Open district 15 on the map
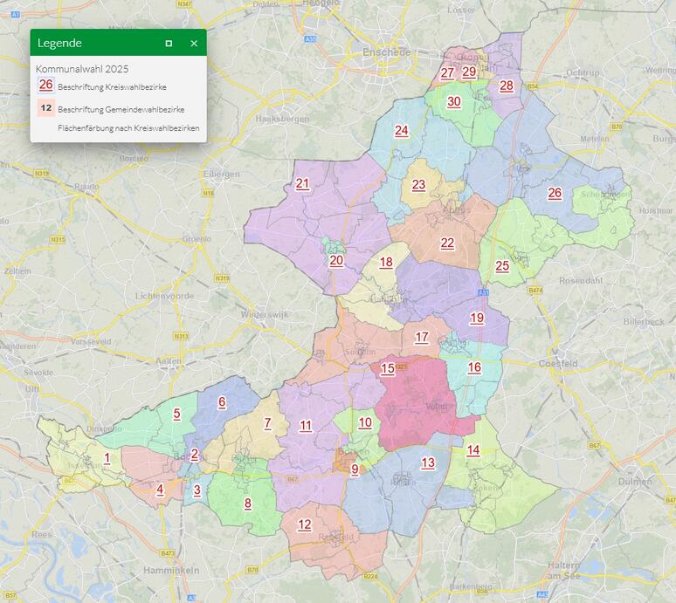 tap(388, 369)
